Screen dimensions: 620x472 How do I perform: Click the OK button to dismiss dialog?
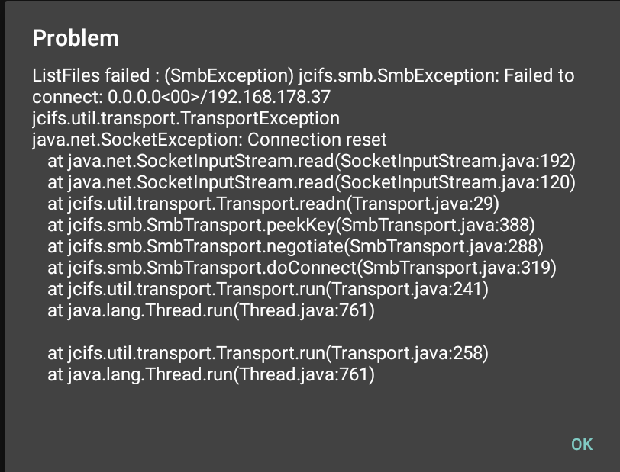[581, 444]
